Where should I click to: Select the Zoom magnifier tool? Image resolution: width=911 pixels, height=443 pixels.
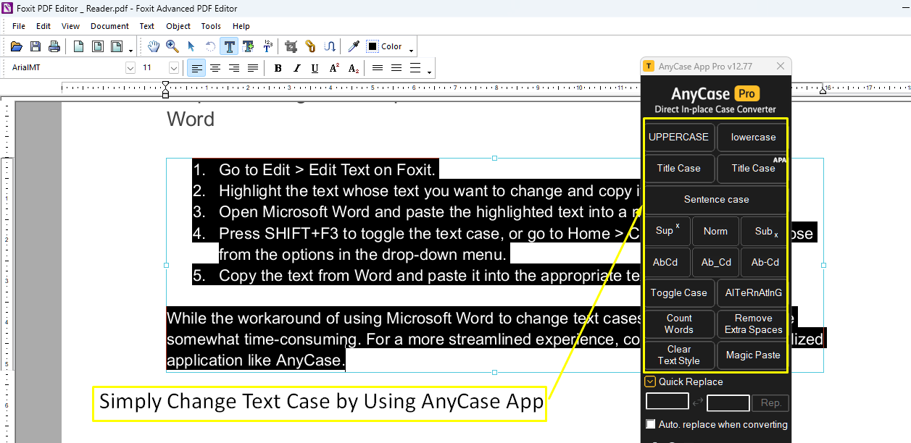coord(172,46)
